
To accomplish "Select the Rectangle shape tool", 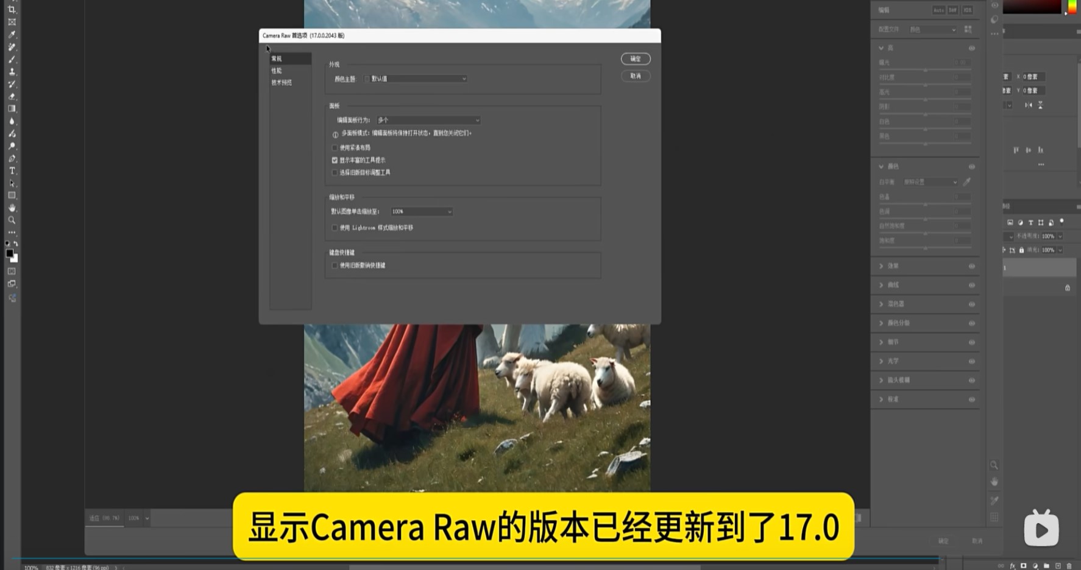I will [x=12, y=195].
